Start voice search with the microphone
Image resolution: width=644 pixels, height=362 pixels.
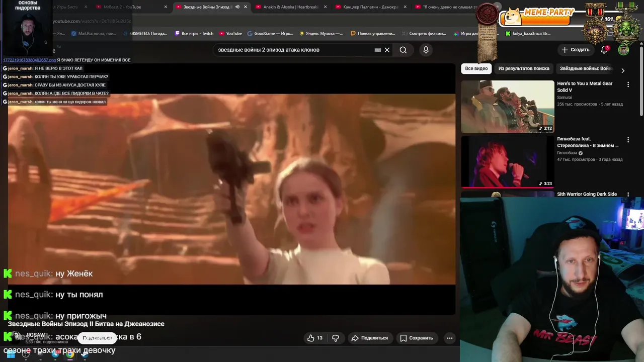click(426, 50)
